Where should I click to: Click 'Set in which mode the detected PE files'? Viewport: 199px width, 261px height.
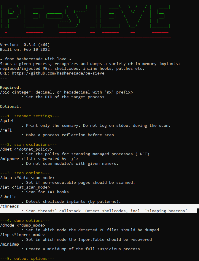pos(93,230)
